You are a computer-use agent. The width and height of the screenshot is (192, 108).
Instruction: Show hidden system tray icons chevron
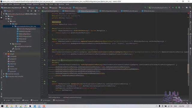tap(157, 106)
